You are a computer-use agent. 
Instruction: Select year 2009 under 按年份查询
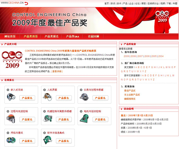point(126,56)
